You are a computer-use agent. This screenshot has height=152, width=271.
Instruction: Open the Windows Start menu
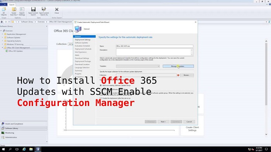3,149
